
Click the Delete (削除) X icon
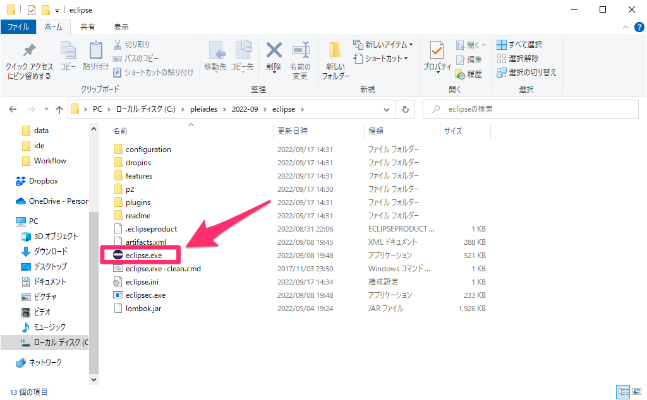coord(274,50)
